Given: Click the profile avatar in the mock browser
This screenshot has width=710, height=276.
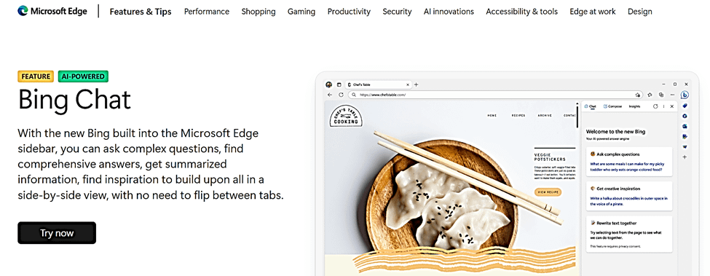Looking at the screenshot, I should coord(328,84).
